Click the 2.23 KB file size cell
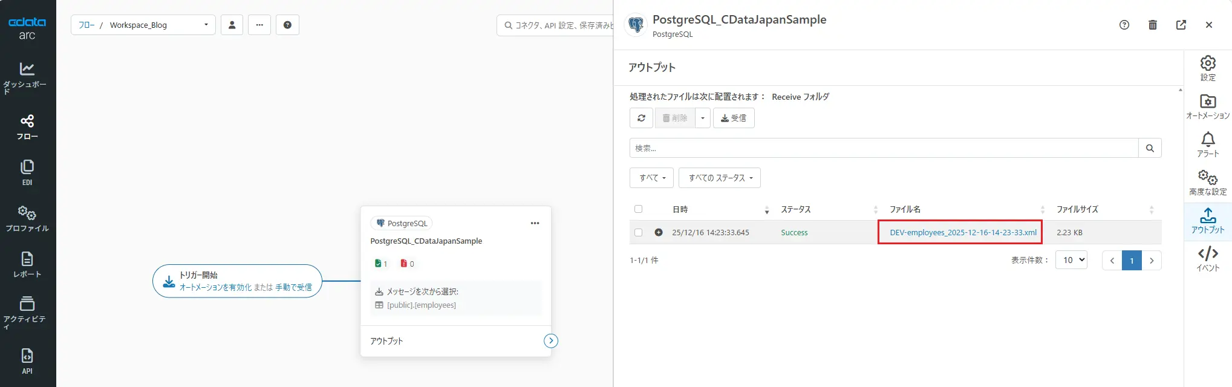 [1069, 232]
